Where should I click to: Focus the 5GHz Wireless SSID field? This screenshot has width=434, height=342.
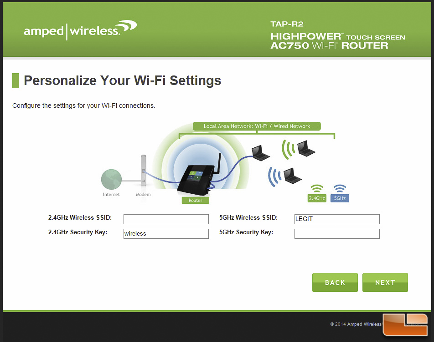[337, 219]
